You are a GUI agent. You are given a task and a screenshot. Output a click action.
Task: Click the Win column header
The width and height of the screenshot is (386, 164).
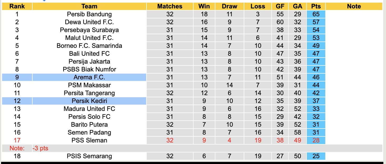(x=204, y=6)
